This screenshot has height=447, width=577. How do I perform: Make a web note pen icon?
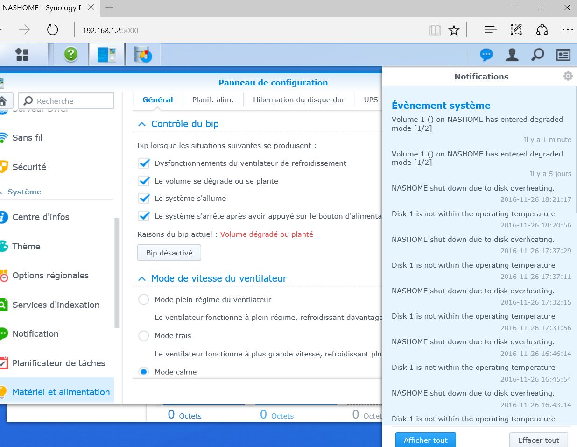click(516, 30)
